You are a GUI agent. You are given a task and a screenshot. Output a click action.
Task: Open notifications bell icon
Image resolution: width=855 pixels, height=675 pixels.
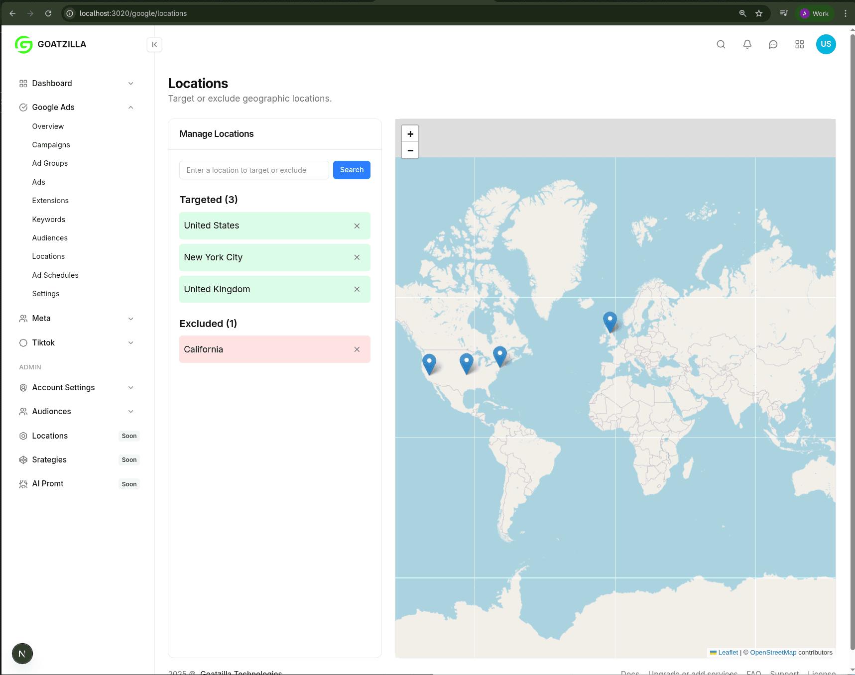pyautogui.click(x=747, y=44)
